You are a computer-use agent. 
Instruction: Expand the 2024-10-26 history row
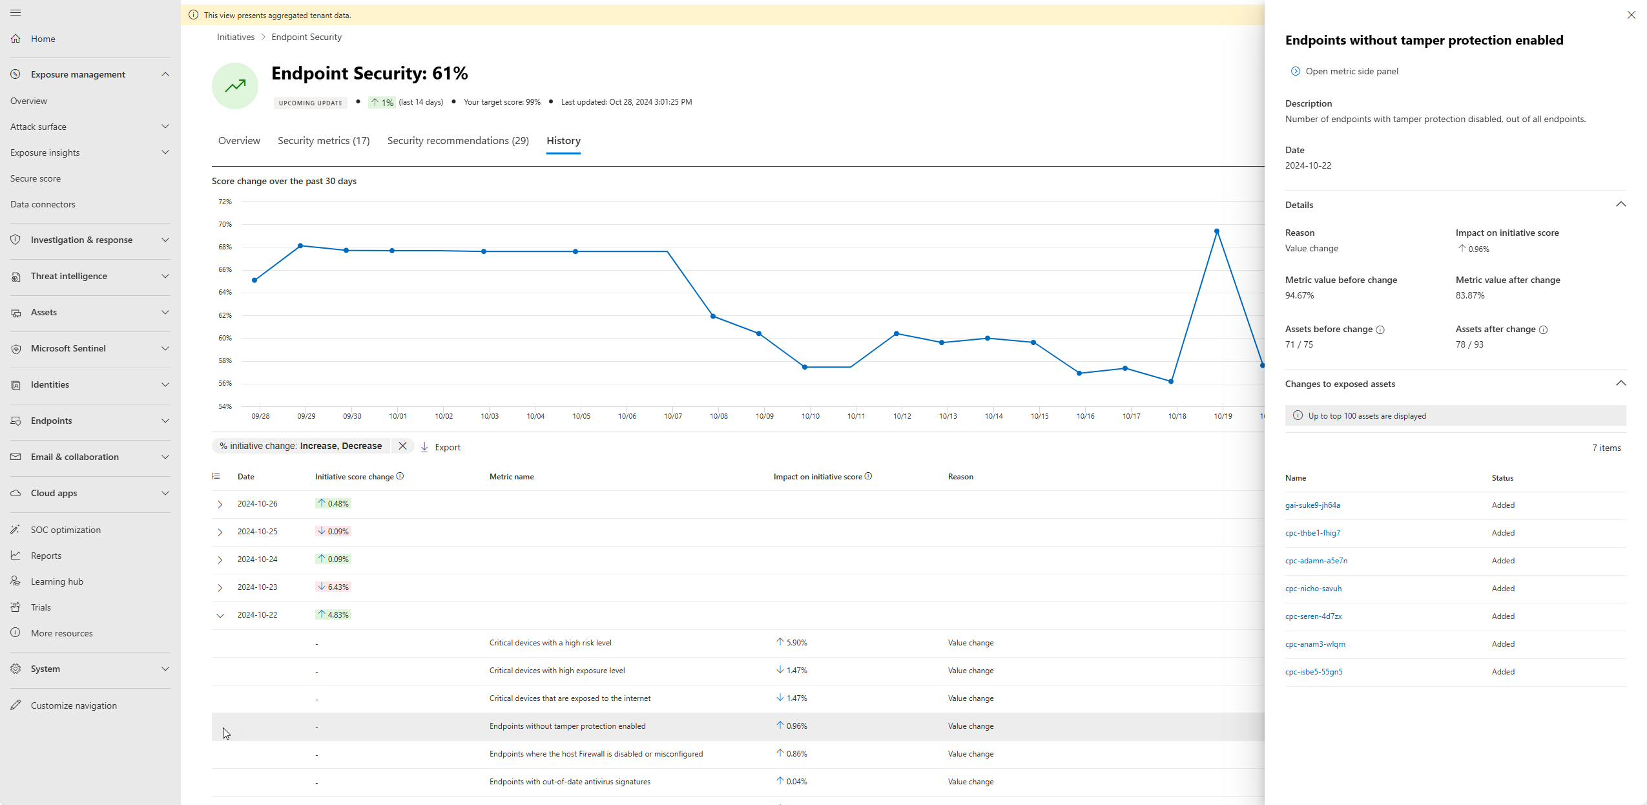tap(220, 504)
